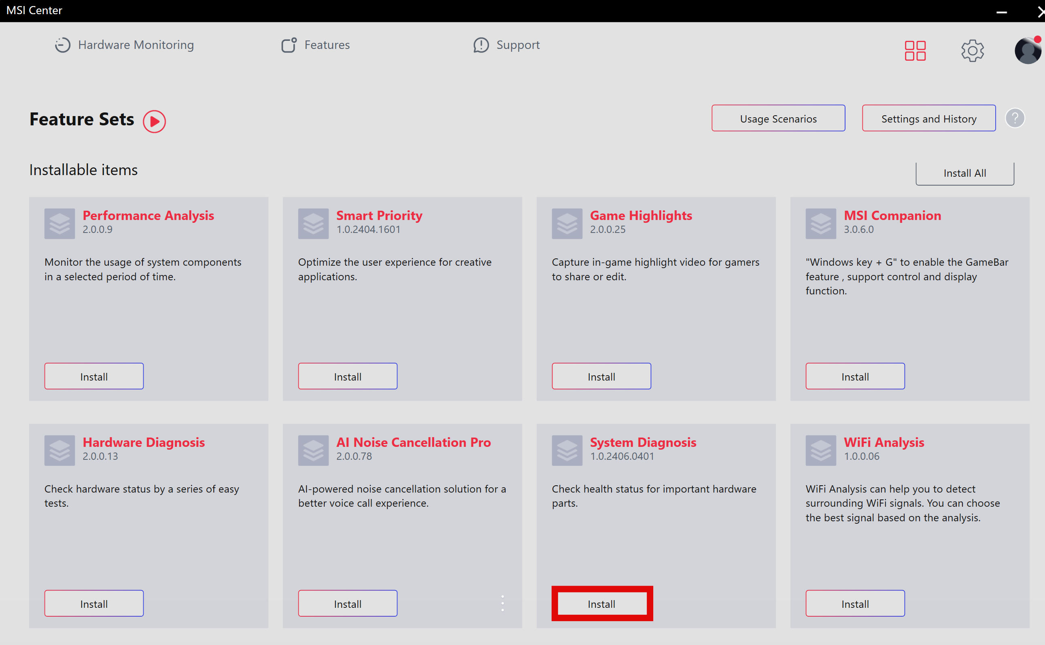Click the Features tab icon
1045x645 pixels.
289,45
